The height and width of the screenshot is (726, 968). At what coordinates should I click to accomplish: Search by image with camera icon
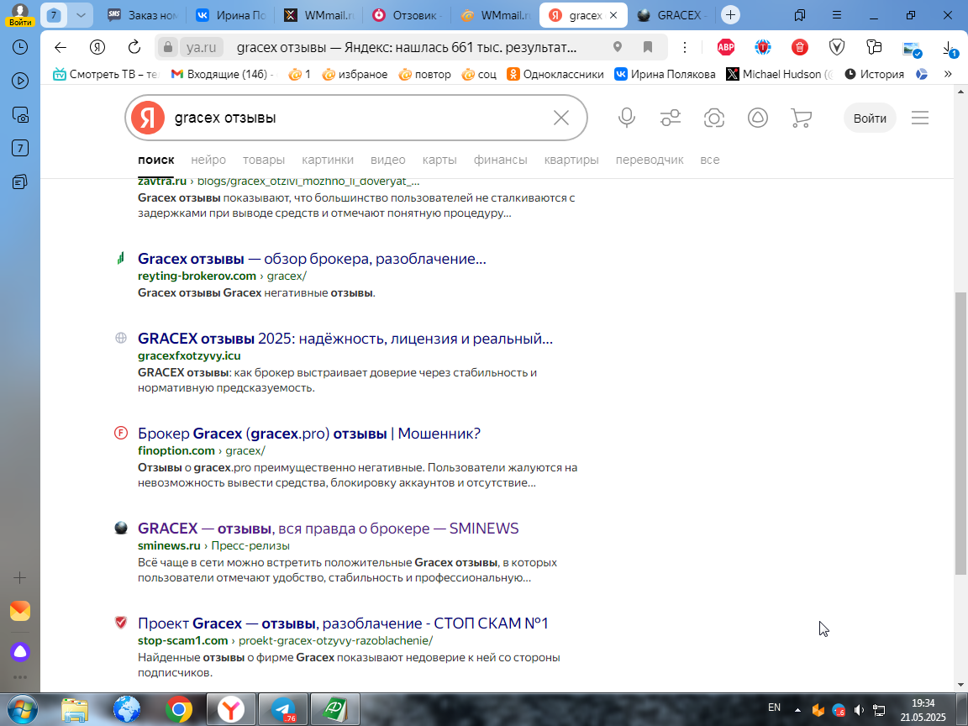[714, 118]
